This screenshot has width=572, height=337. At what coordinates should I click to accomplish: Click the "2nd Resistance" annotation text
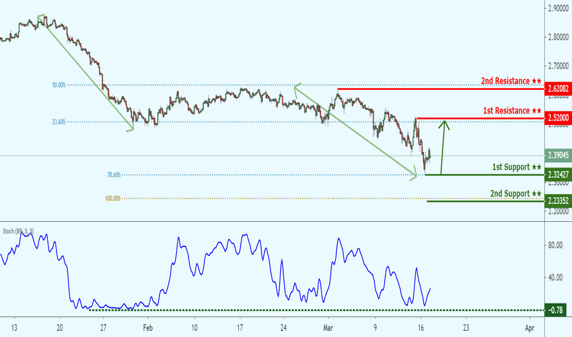pyautogui.click(x=511, y=81)
